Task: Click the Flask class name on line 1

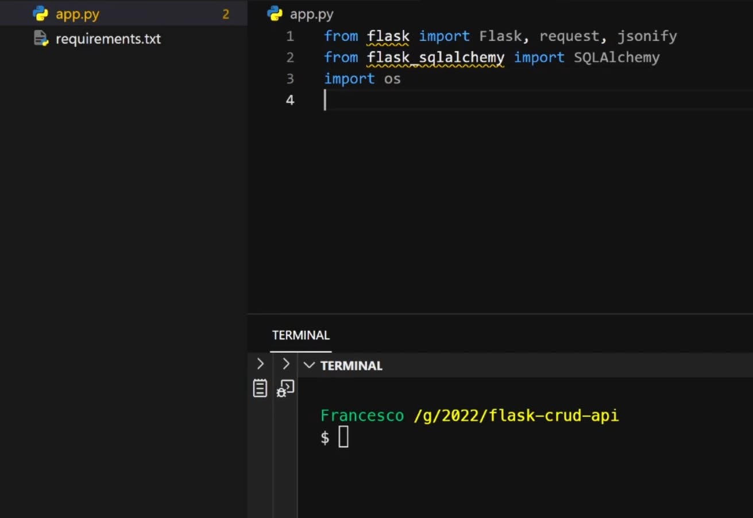Action: (x=500, y=36)
